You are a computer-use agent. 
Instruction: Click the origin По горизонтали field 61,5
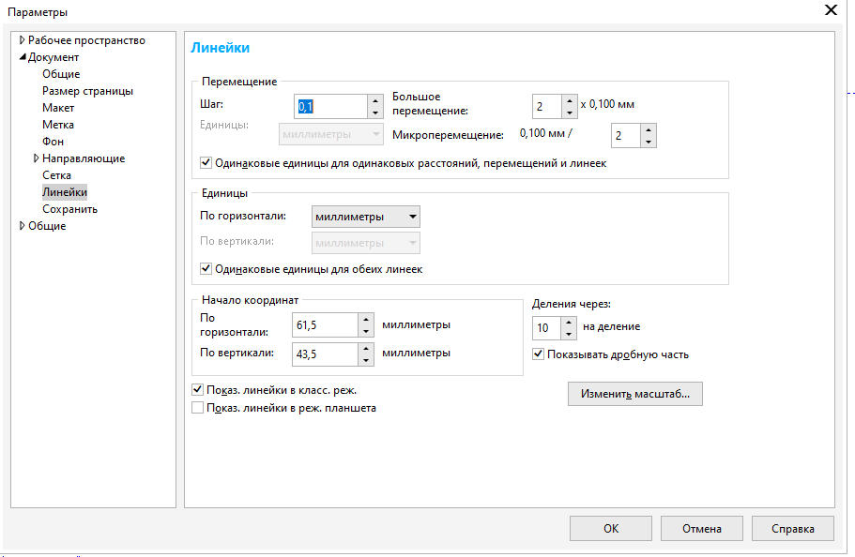tap(325, 325)
